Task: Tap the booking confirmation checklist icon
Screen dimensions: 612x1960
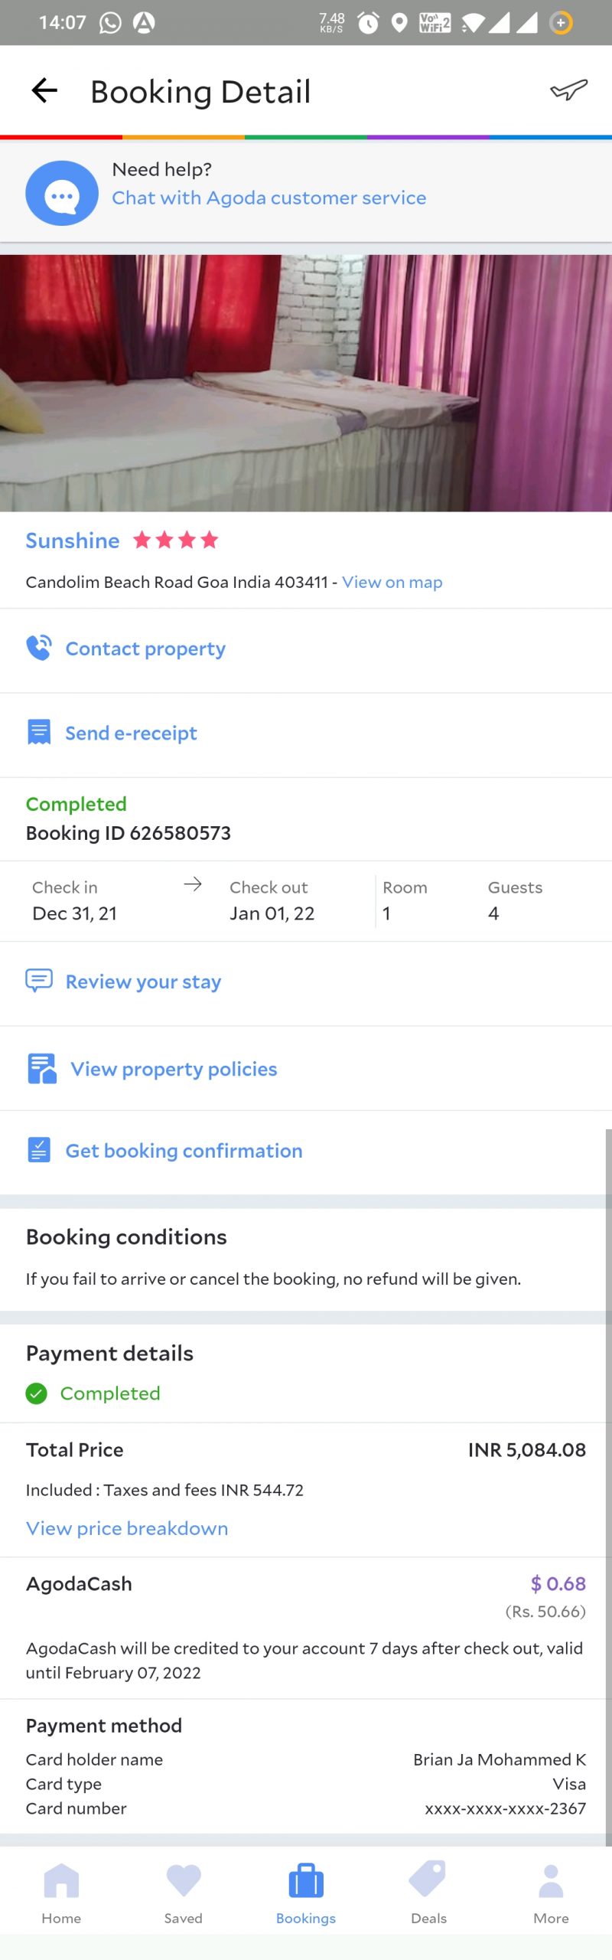Action: tap(39, 1149)
